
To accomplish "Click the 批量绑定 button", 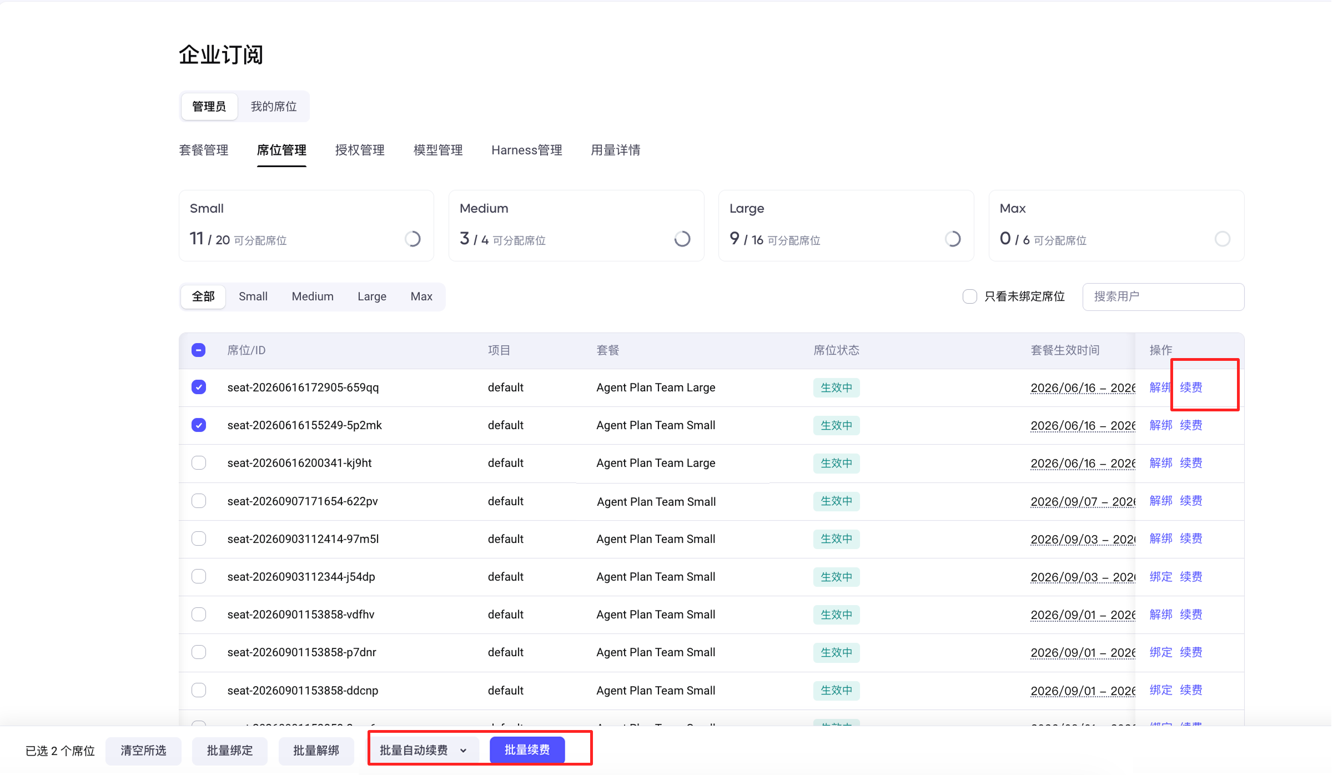I will (230, 751).
